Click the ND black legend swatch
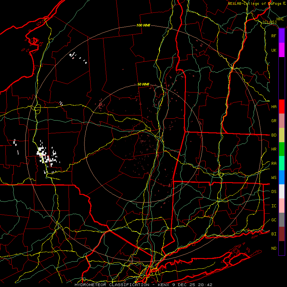The height and width of the screenshot is (287, 287). tap(282, 248)
